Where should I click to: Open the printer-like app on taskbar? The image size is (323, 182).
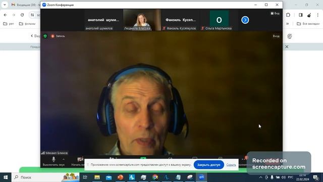(143, 177)
